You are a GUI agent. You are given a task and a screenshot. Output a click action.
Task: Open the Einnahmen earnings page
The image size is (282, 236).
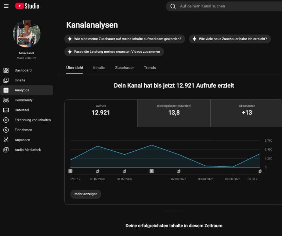26,130
